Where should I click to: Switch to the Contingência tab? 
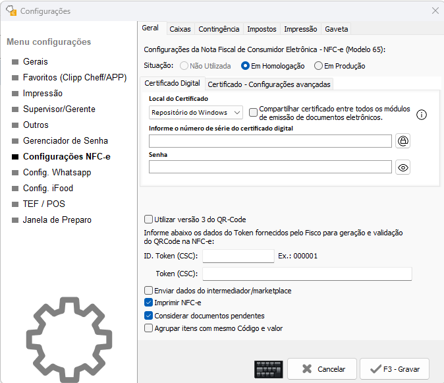(219, 29)
